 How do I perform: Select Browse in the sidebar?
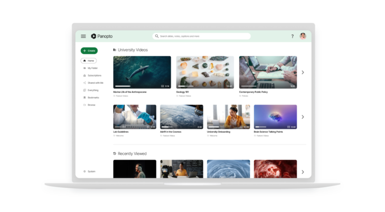click(x=91, y=105)
